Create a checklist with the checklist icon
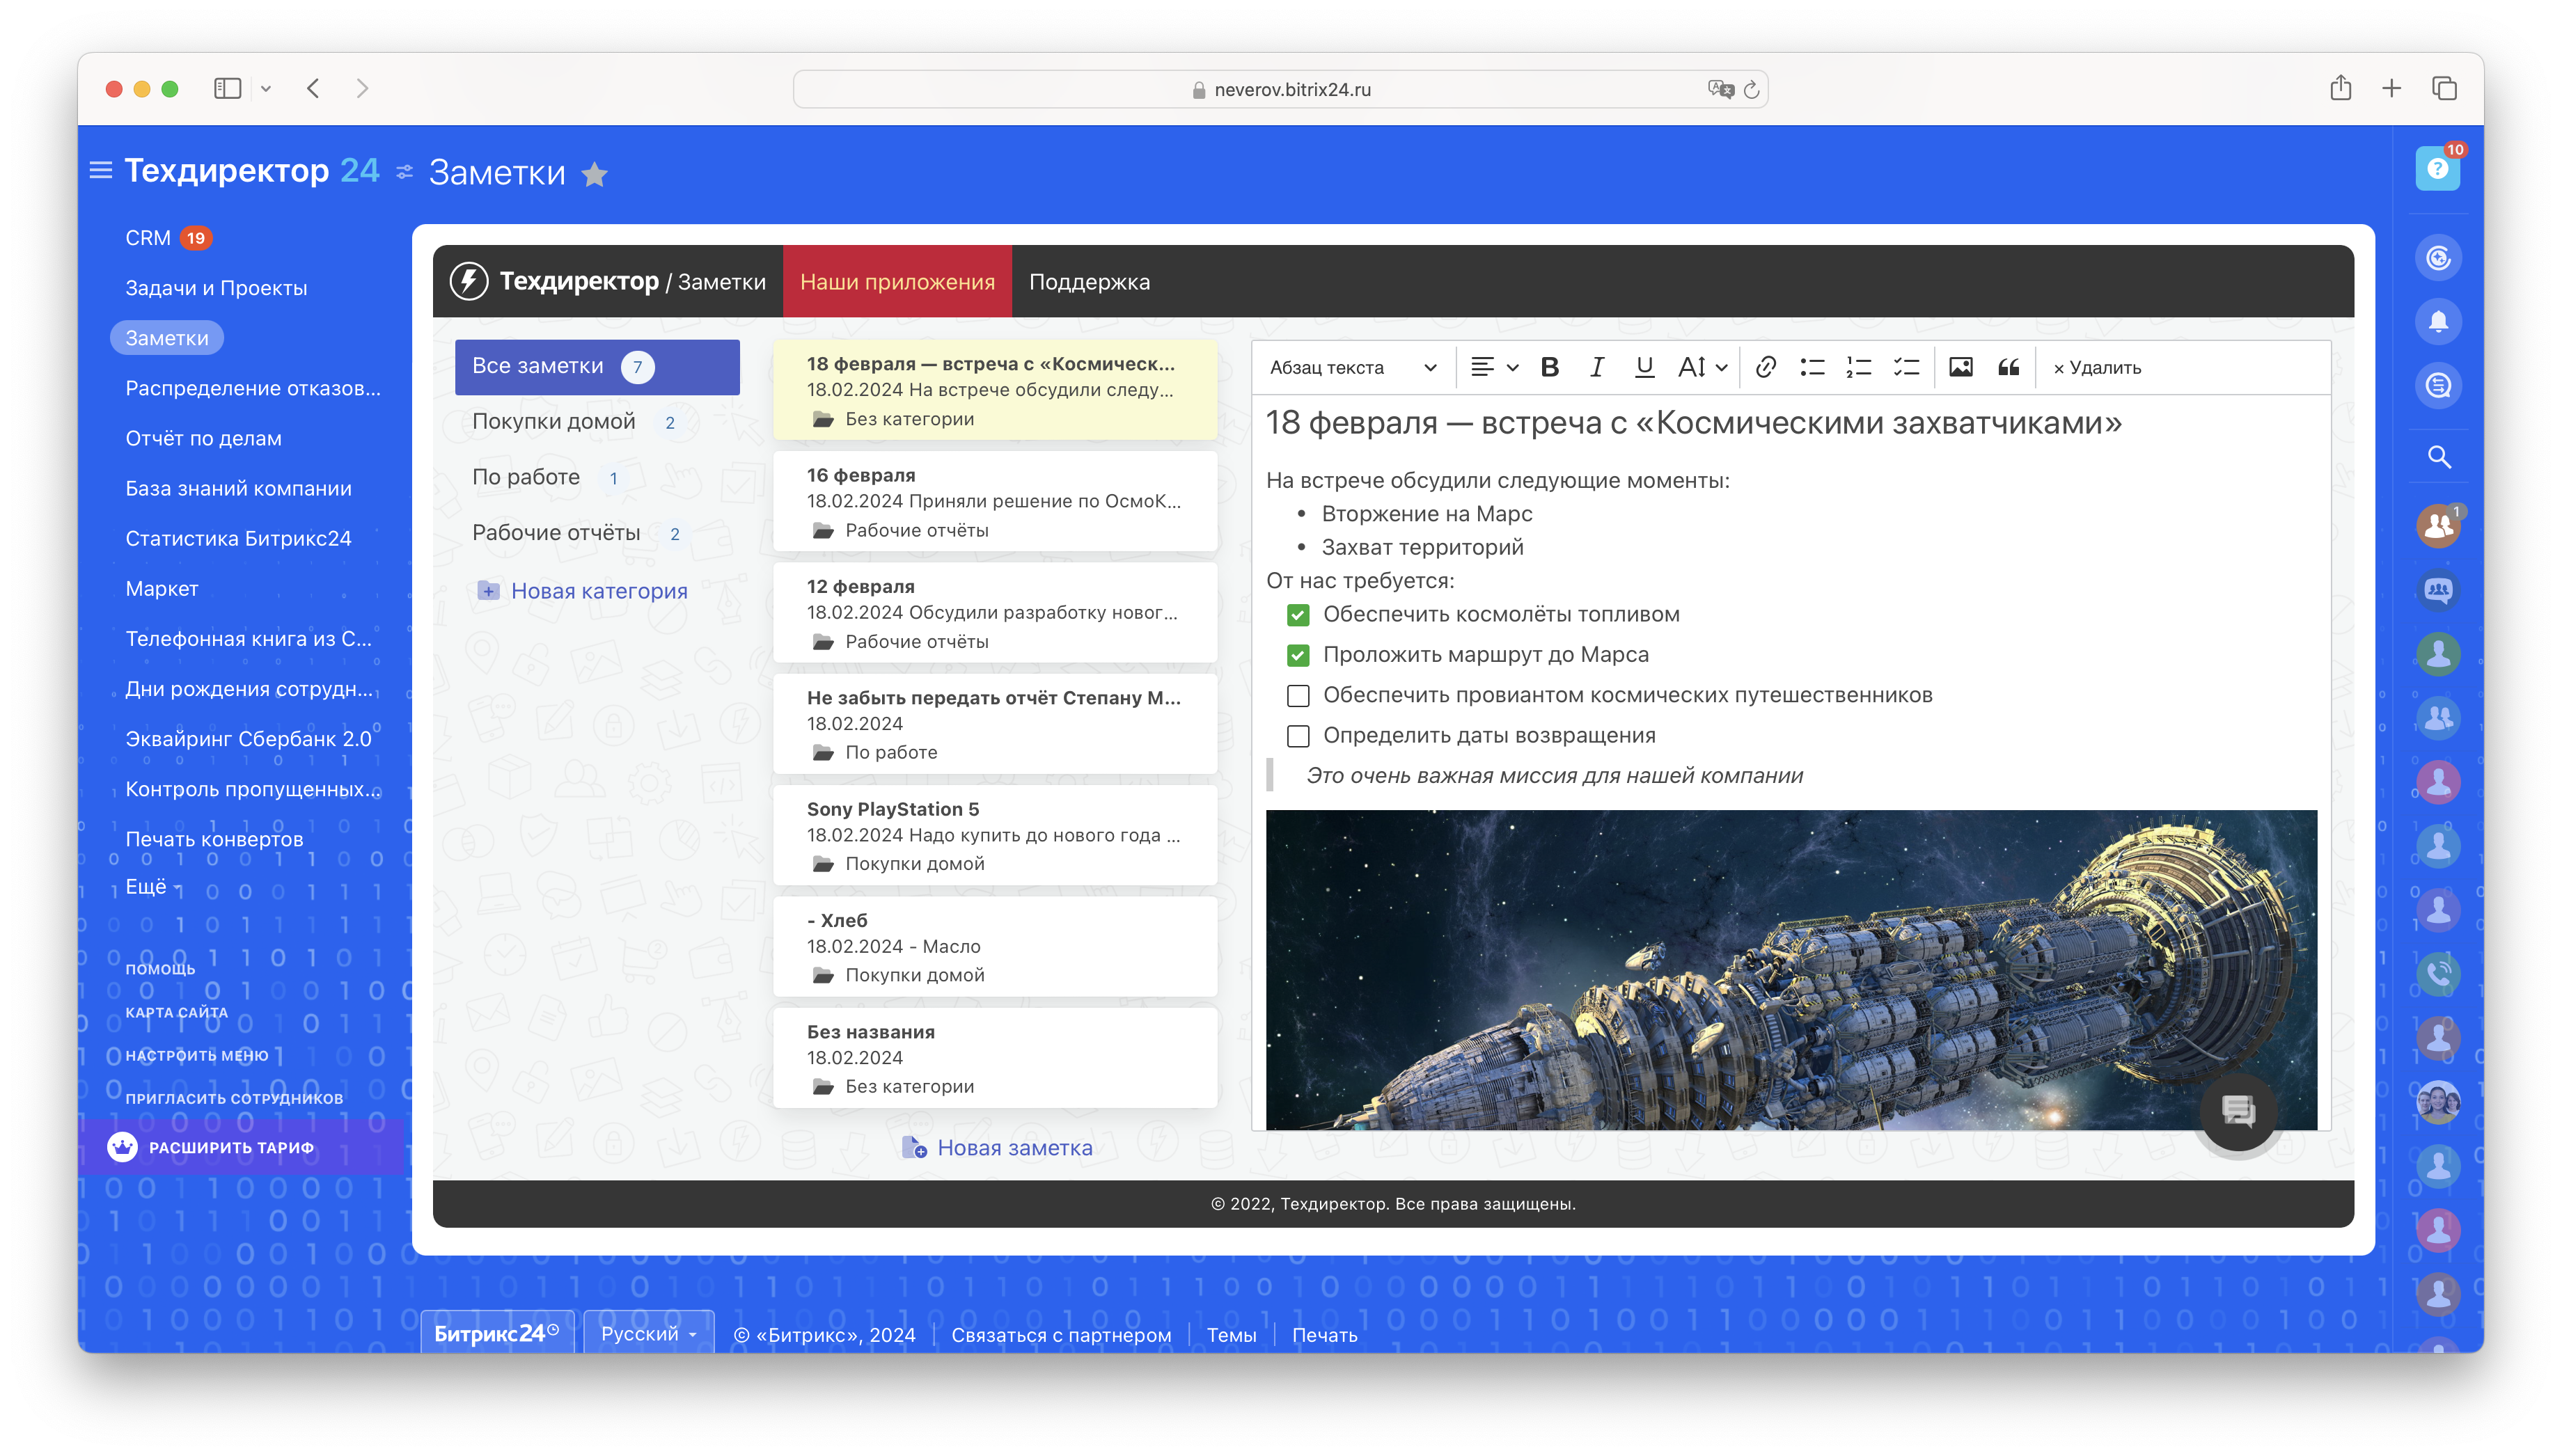The image size is (2562, 1456). (x=1906, y=367)
